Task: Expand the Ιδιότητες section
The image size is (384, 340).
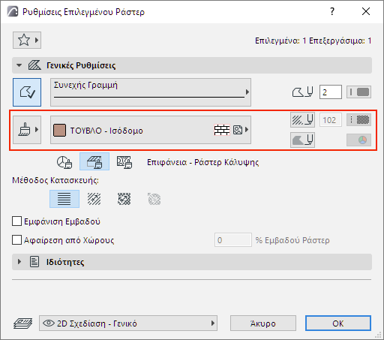Action: [19, 262]
